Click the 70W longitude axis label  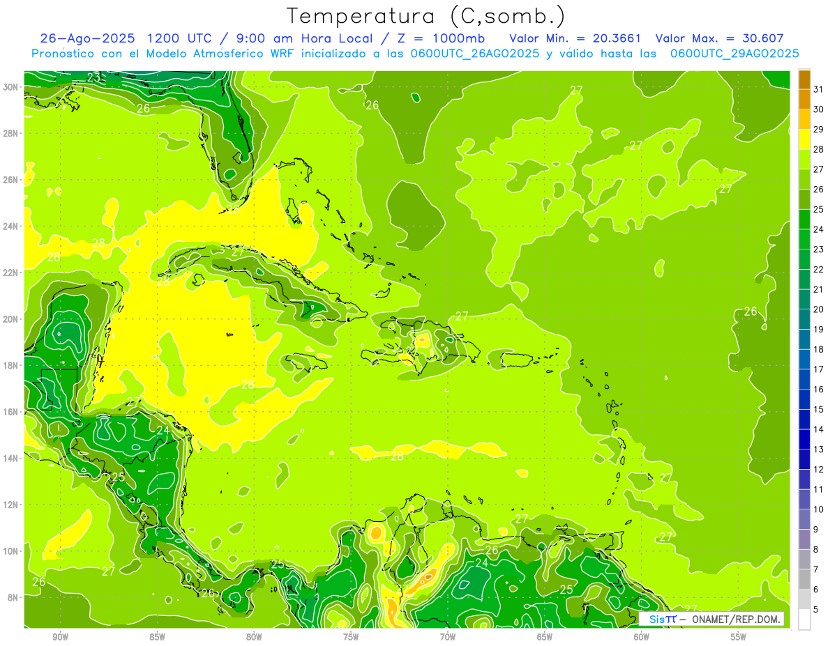tap(448, 637)
